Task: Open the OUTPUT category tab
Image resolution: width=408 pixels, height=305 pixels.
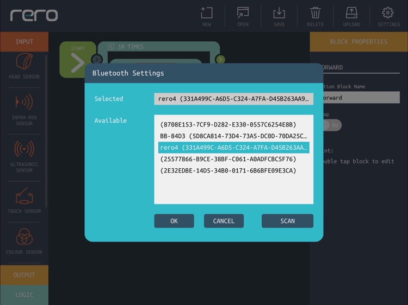Action: pos(24,275)
